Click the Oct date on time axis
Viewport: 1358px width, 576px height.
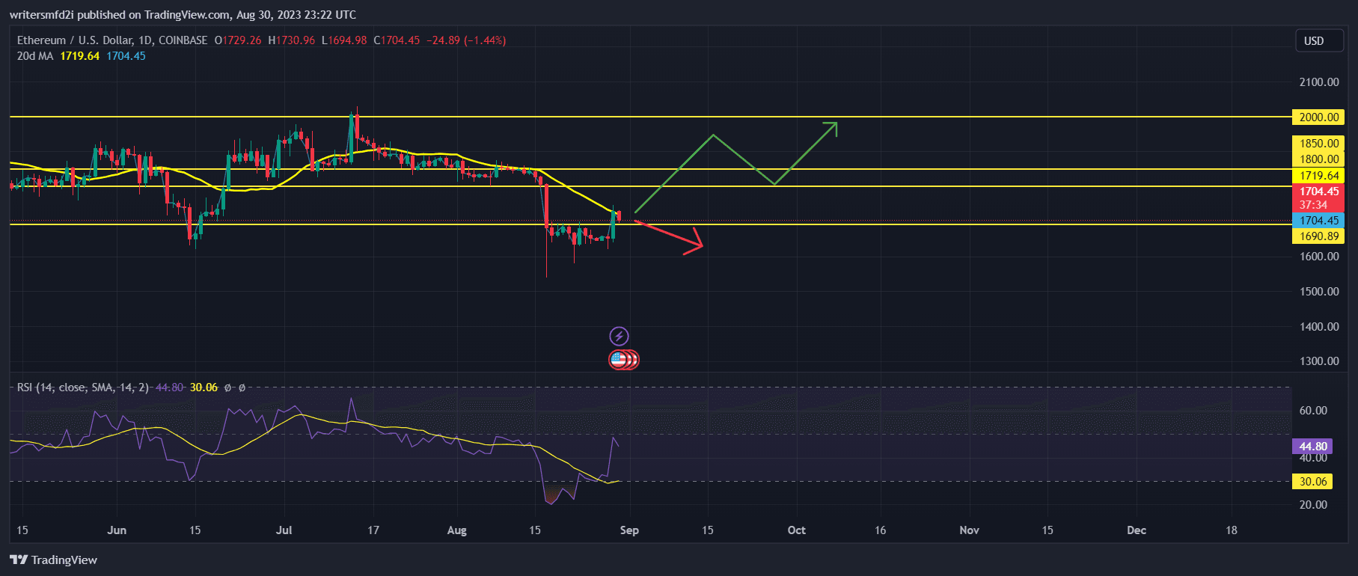(796, 530)
